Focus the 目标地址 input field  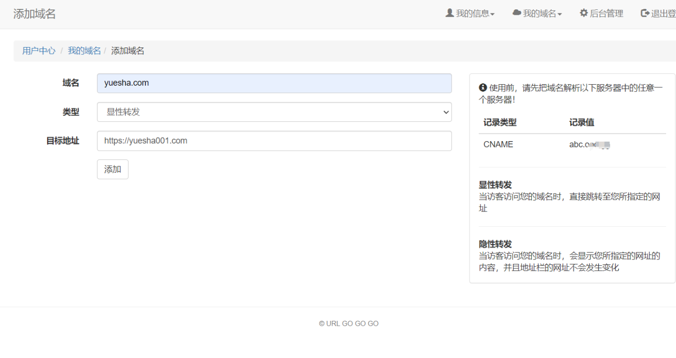tap(274, 141)
